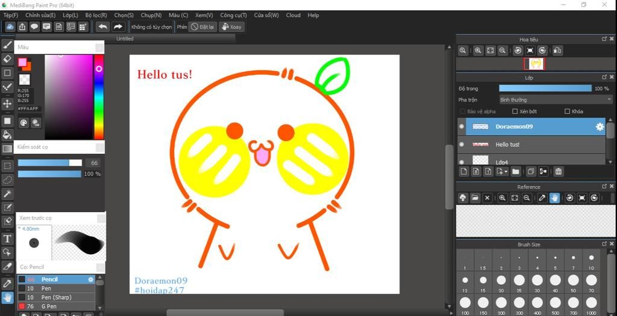Image resolution: width=617 pixels, height=316 pixels.
Task: Select the G Pen brush
Action: [49, 306]
